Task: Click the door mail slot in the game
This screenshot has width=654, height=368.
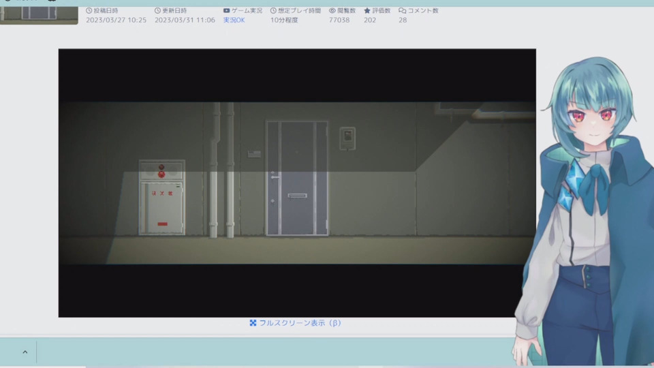Action: [298, 196]
